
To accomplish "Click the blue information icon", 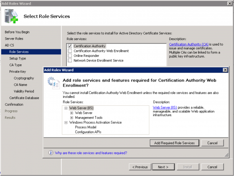I will tap(51, 153).
